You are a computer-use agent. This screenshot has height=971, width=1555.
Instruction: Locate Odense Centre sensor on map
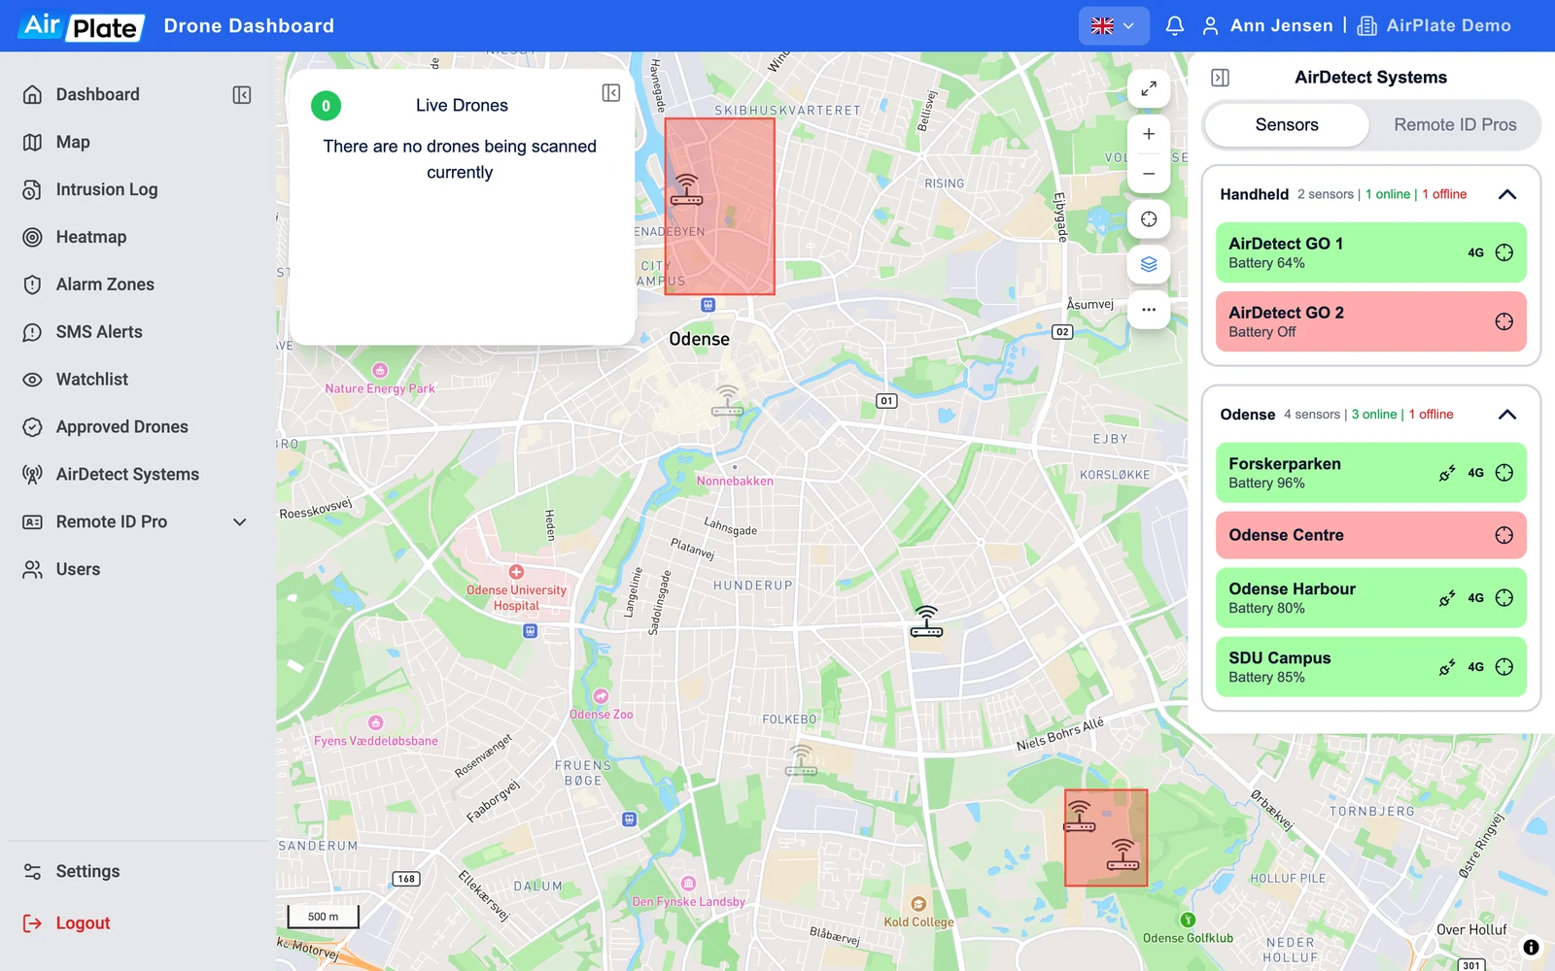click(1503, 535)
